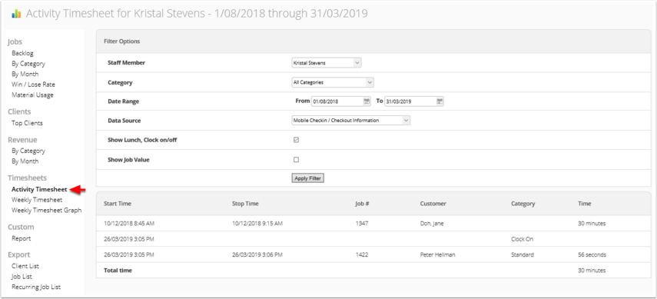Open Jobs By Category report
This screenshot has height=299, width=657.
click(x=28, y=64)
